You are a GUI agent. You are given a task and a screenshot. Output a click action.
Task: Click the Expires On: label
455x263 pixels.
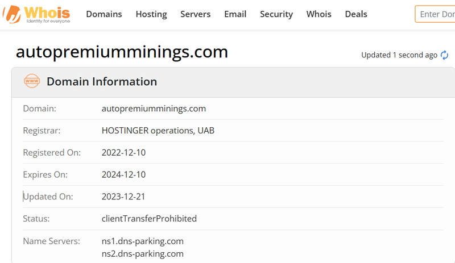(45, 174)
